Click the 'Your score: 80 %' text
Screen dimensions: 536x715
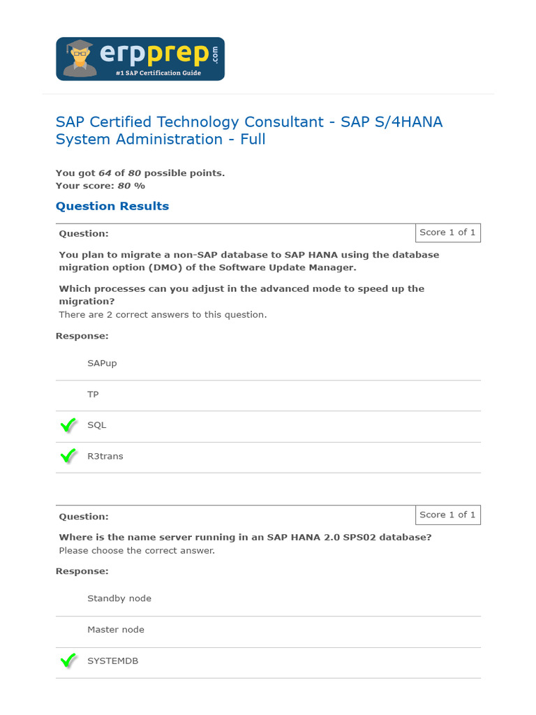pyautogui.click(x=100, y=186)
